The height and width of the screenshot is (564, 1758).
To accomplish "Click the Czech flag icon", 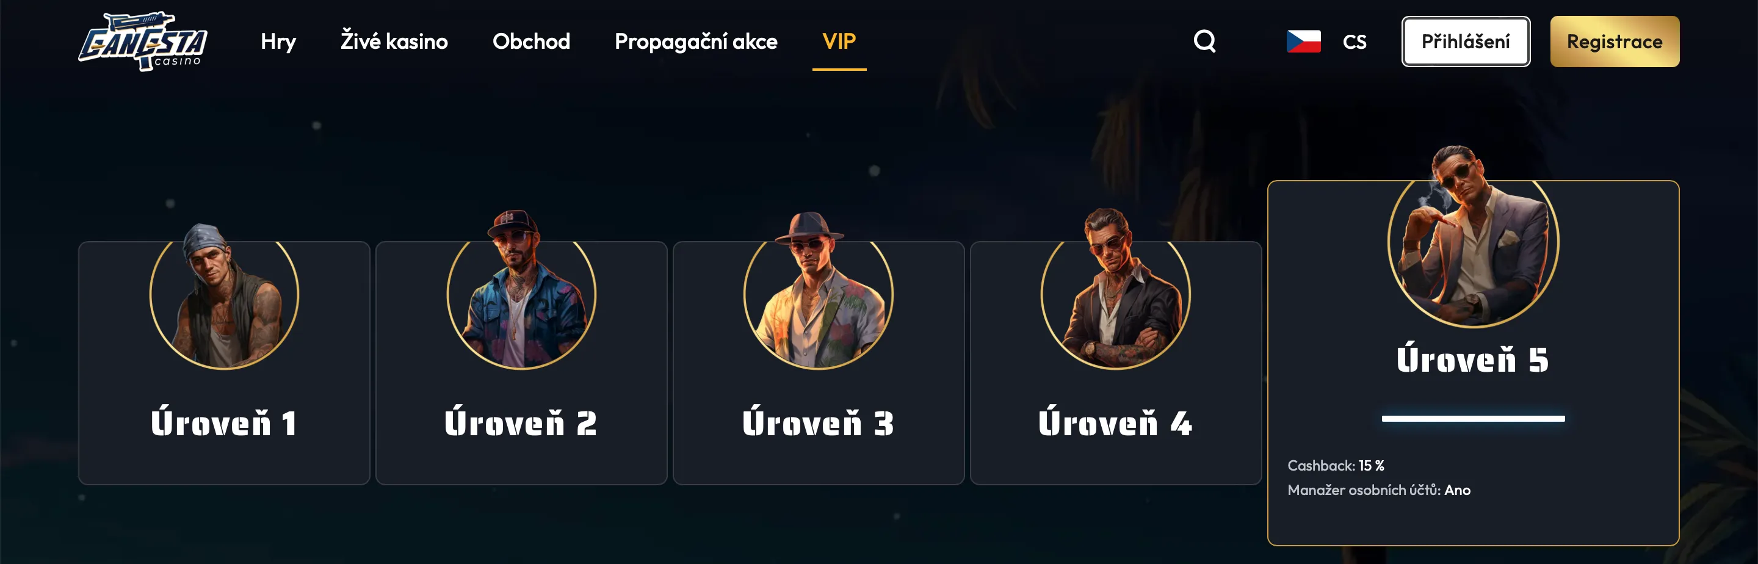I will tap(1303, 42).
